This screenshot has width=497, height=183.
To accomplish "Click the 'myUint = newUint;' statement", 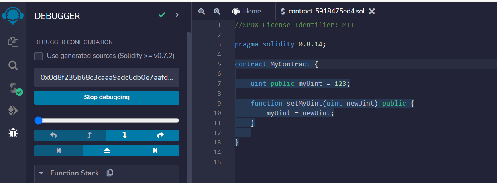I will (300, 113).
